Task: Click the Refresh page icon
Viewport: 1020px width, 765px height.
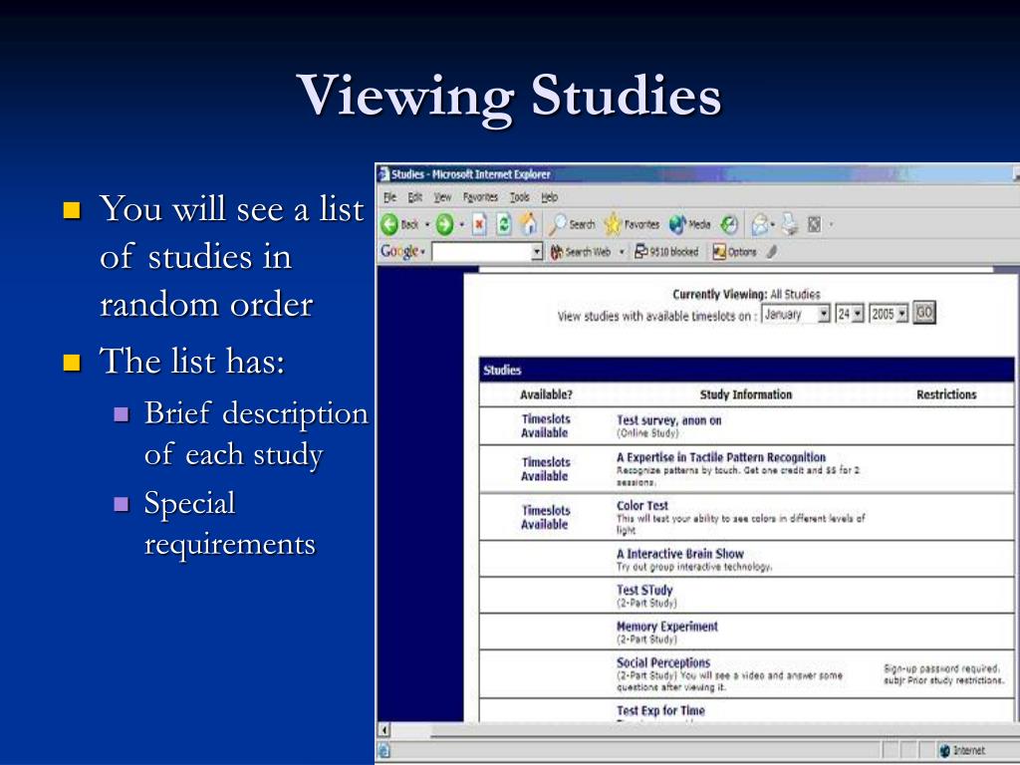Action: [x=503, y=225]
